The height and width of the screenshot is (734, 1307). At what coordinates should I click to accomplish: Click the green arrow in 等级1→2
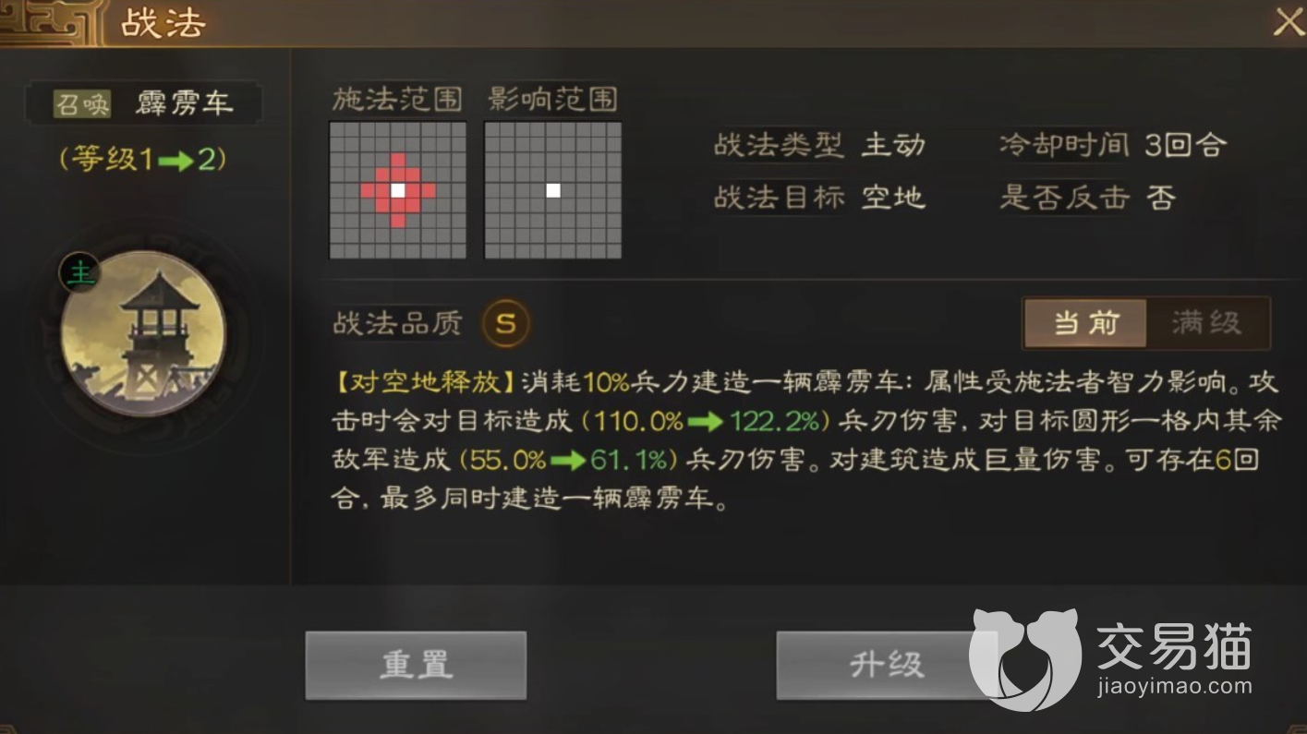175,161
